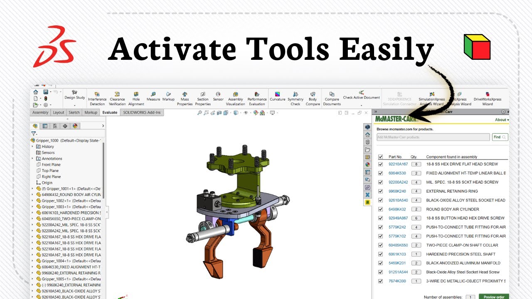Open the SOLIDWORKS Add-Ins tab
The image size is (532, 299).
(141, 113)
